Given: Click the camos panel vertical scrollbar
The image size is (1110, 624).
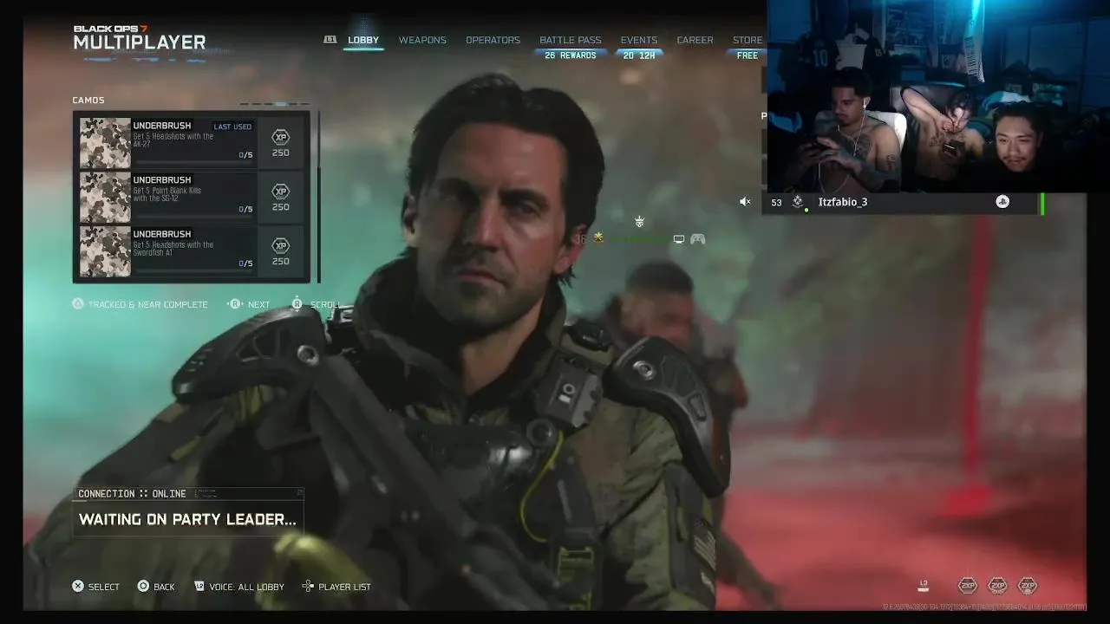Looking at the screenshot, I should tap(318, 197).
